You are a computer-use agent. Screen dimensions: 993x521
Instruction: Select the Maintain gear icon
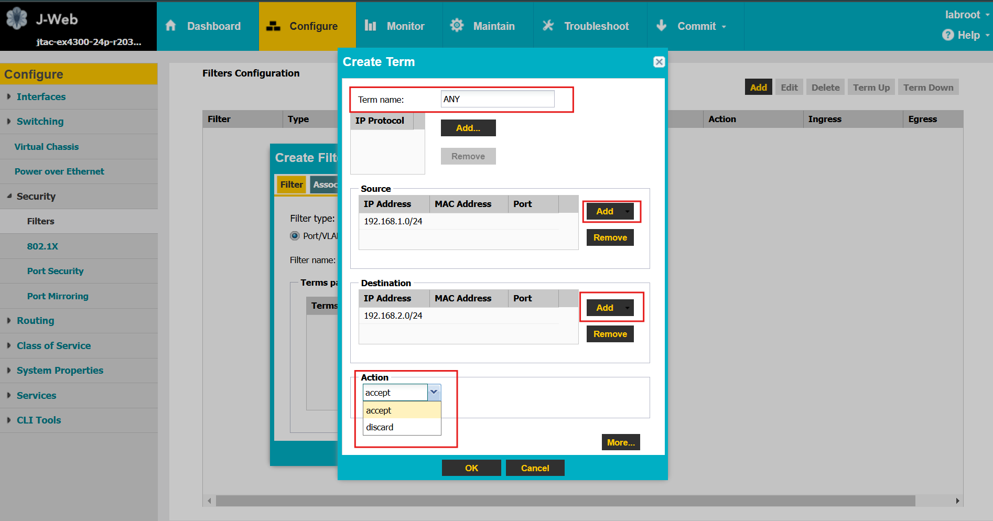pyautogui.click(x=457, y=25)
